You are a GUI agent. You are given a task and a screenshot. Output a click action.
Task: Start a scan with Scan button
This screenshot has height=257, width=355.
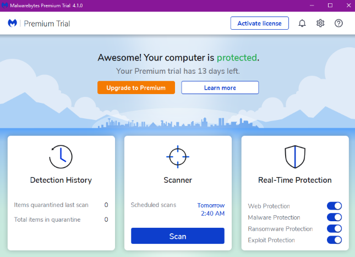178,236
